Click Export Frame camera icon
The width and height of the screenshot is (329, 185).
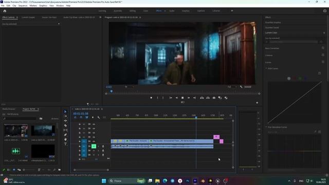click(214, 98)
